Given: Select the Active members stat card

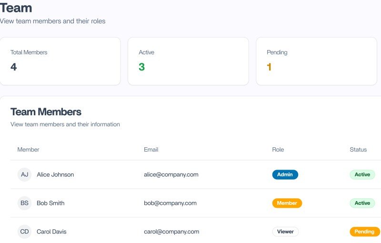Looking at the screenshot, I should click(188, 61).
